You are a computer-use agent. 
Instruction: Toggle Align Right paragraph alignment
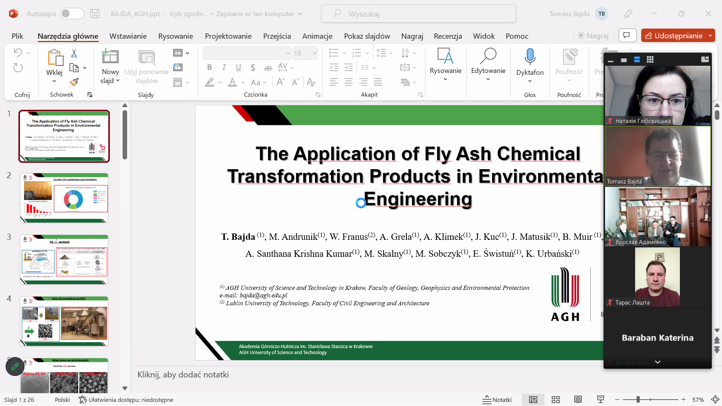click(363, 82)
